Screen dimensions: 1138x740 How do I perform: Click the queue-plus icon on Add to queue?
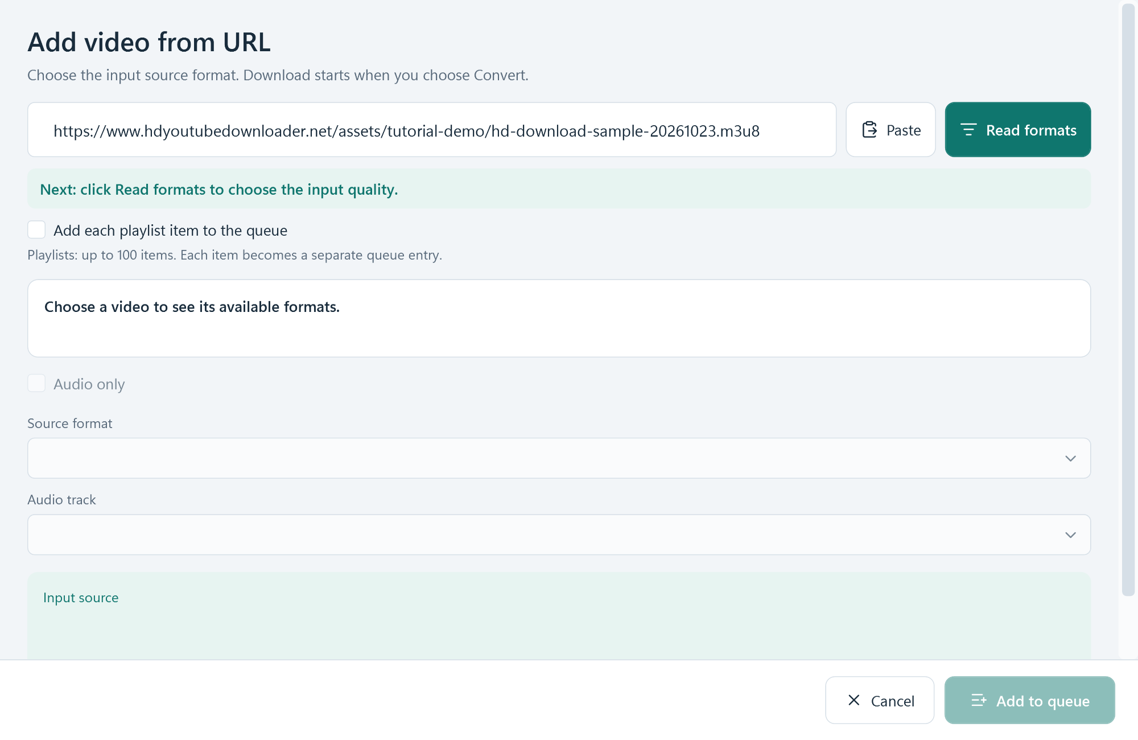(979, 701)
